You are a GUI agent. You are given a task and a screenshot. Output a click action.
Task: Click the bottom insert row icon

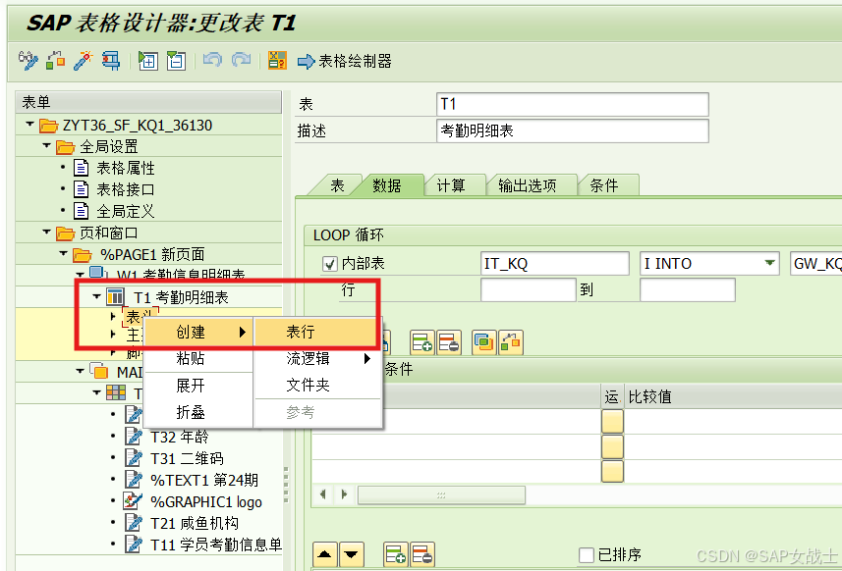click(396, 554)
